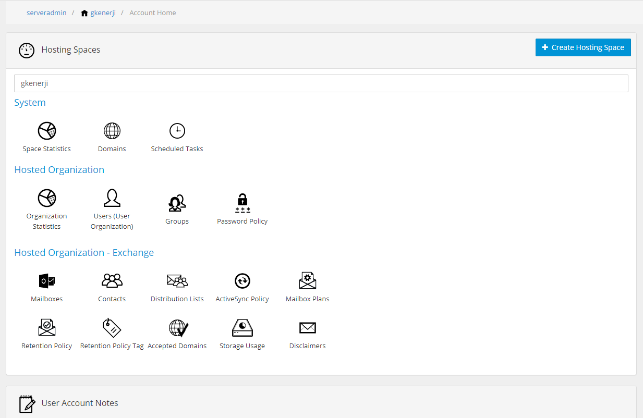Open the Storage Usage drive icon
Viewport: 643px width, 418px height.
pos(242,328)
